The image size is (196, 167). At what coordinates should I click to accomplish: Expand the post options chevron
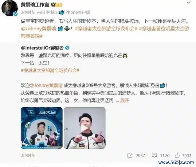click(x=188, y=2)
